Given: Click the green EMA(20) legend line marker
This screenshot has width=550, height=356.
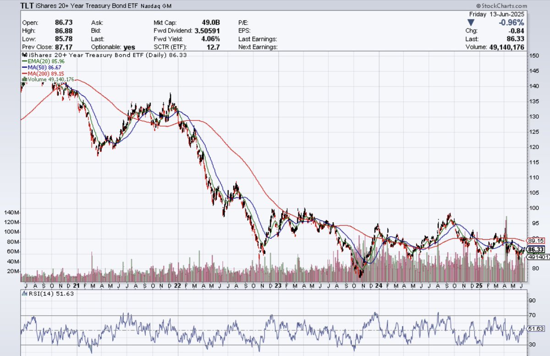Looking at the screenshot, I should [24, 60].
